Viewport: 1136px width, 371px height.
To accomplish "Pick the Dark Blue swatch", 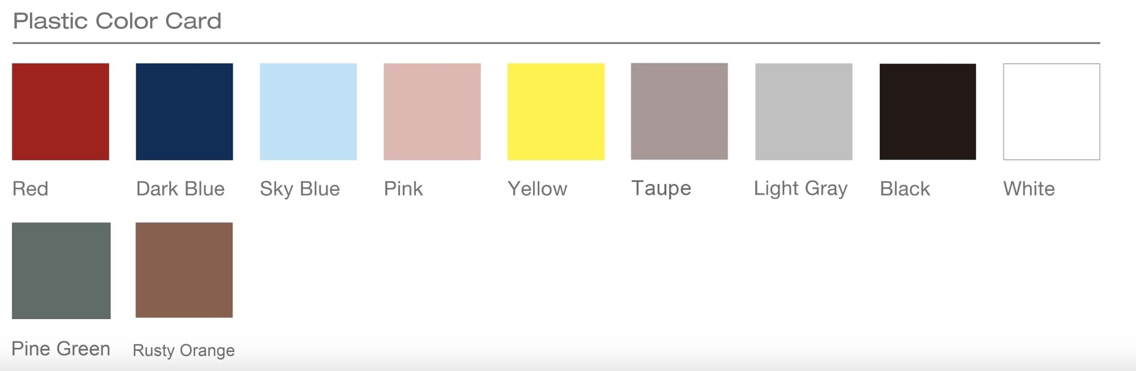I will pos(184,111).
